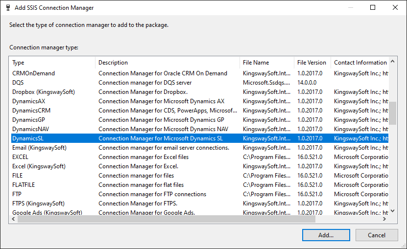Maximize the Add SSIS Connection Manager window
The width and height of the screenshot is (407, 249).
373,7
